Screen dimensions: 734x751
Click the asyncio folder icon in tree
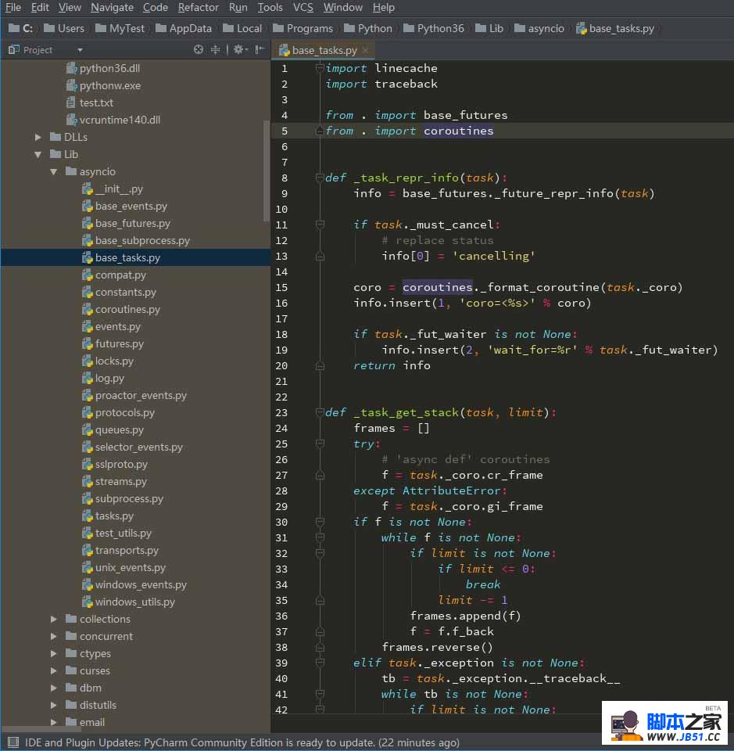pos(71,171)
